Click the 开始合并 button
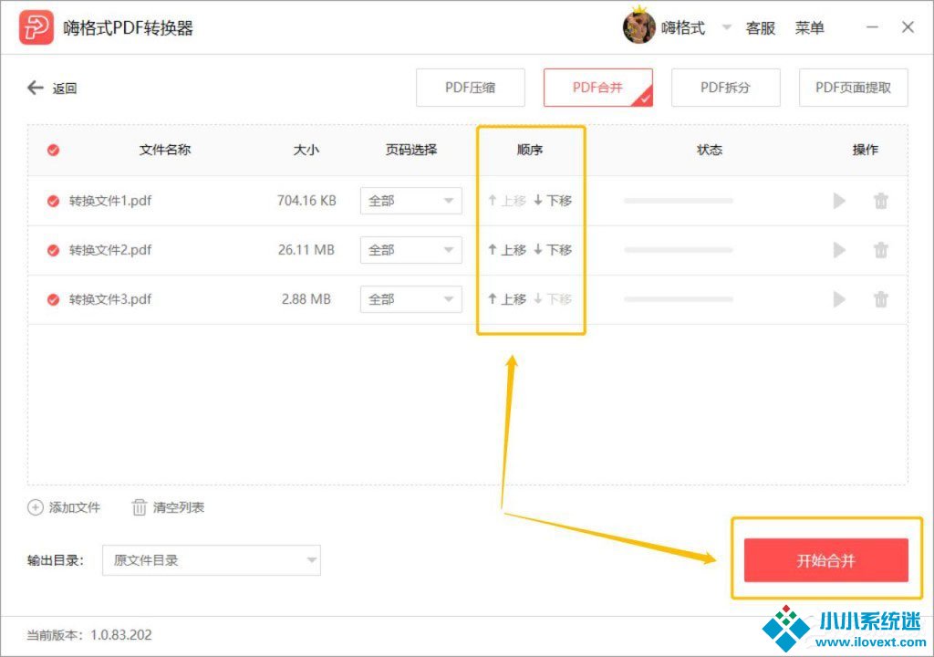 825,560
